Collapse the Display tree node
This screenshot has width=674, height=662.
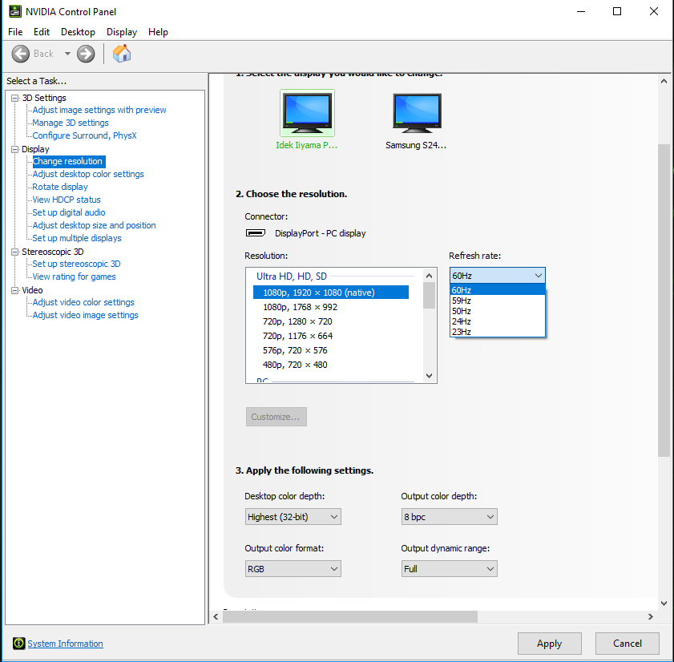click(15, 149)
